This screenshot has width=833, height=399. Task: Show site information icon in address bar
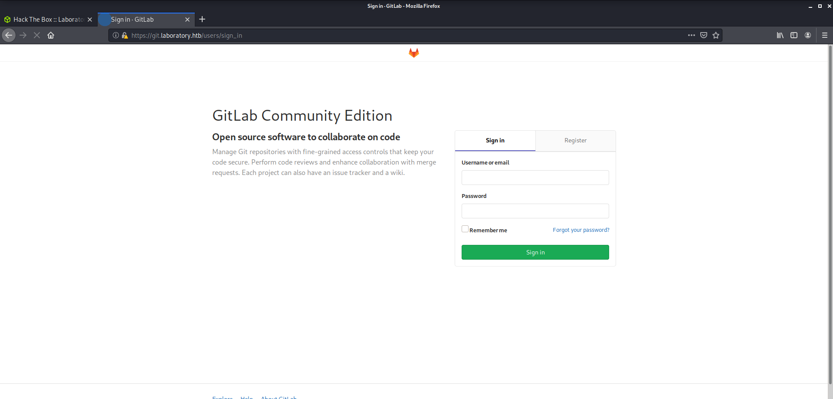116,35
